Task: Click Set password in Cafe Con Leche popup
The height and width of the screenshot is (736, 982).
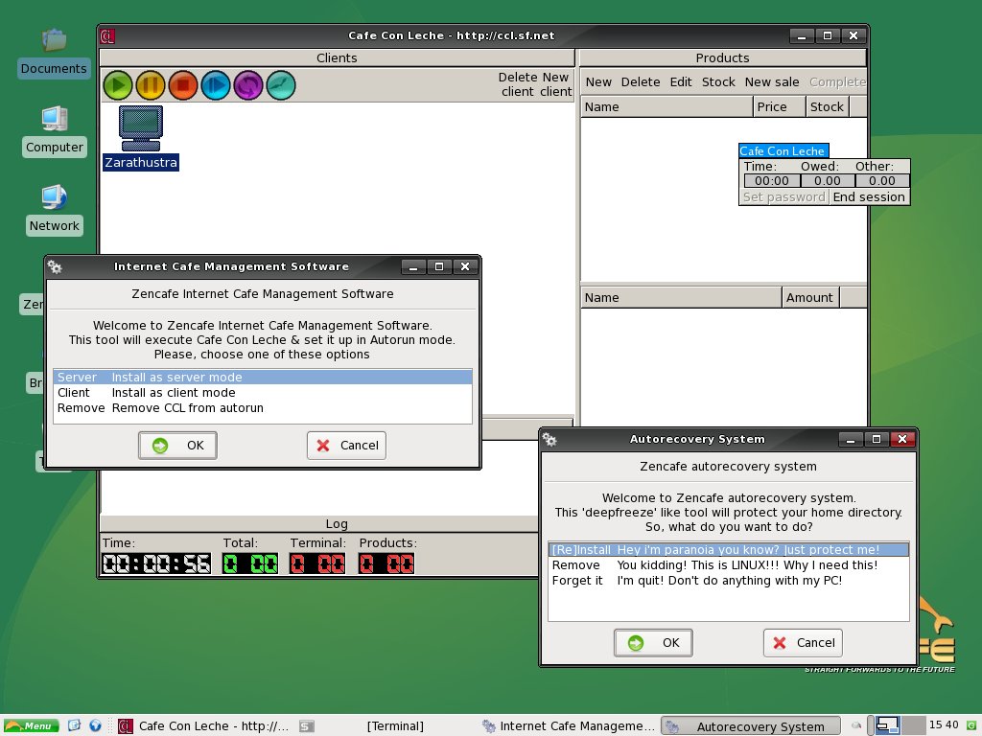Action: (784, 197)
